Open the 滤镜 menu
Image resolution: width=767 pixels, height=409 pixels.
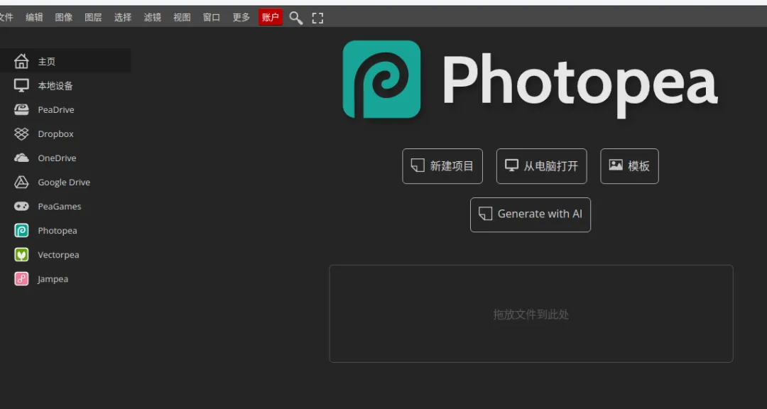click(153, 18)
